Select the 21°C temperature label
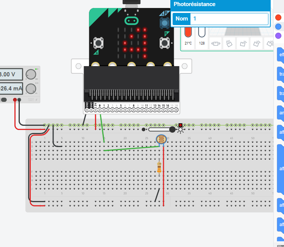The image size is (284, 247). coord(188,43)
